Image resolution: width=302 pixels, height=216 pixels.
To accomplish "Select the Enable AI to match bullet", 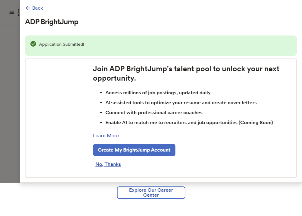I will [x=171, y=123].
